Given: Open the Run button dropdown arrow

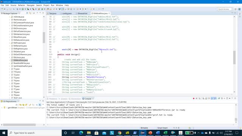Looking at the screenshot, I should point(25,9).
